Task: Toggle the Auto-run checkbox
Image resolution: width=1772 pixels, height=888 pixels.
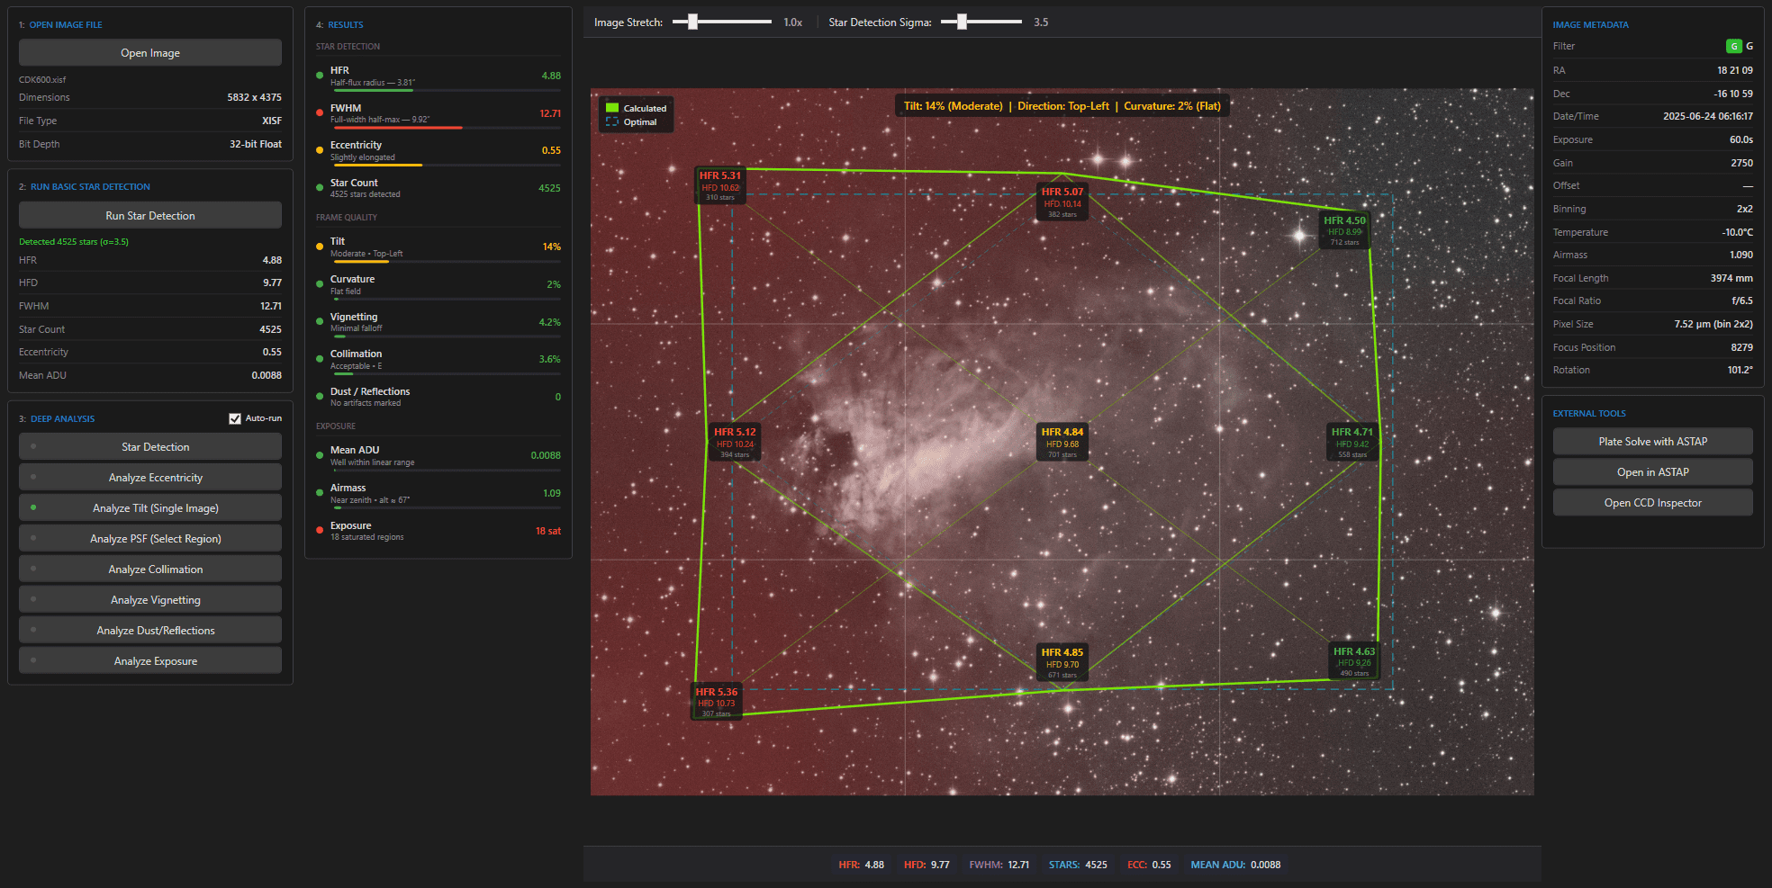Action: pyautogui.click(x=235, y=418)
